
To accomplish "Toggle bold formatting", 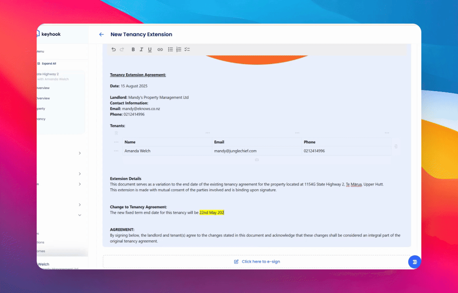I will click(x=133, y=49).
